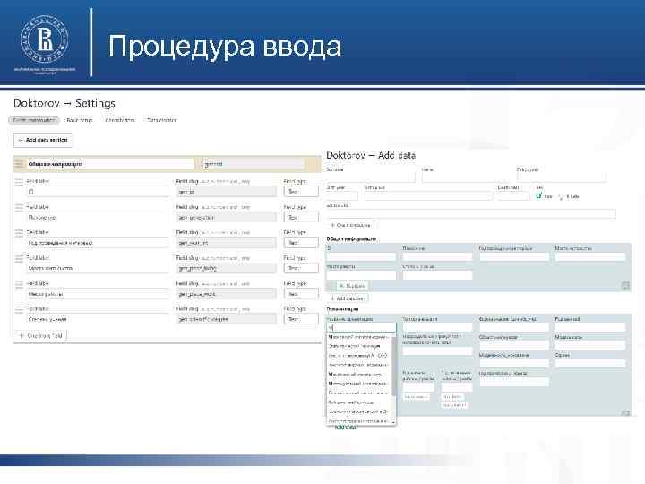Click the drag handle of the Поколение field row
This screenshot has width=645, height=484.
point(19,207)
